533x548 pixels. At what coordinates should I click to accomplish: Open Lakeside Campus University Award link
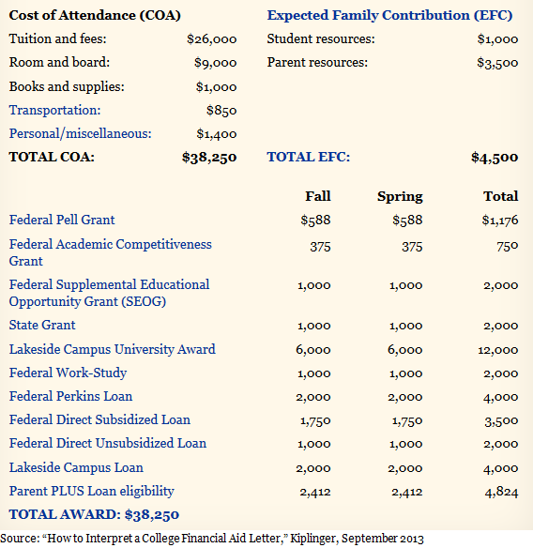(113, 349)
